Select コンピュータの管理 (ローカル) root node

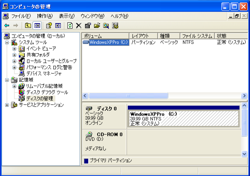pos(38,36)
